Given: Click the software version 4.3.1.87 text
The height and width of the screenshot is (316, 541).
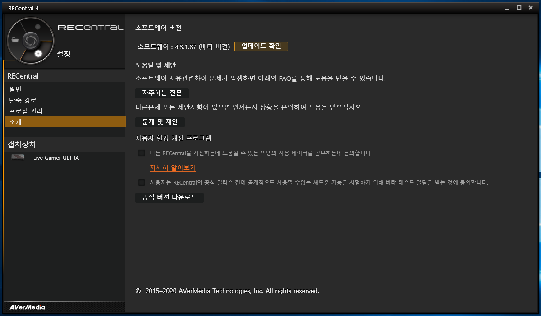Looking at the screenshot, I should [184, 46].
